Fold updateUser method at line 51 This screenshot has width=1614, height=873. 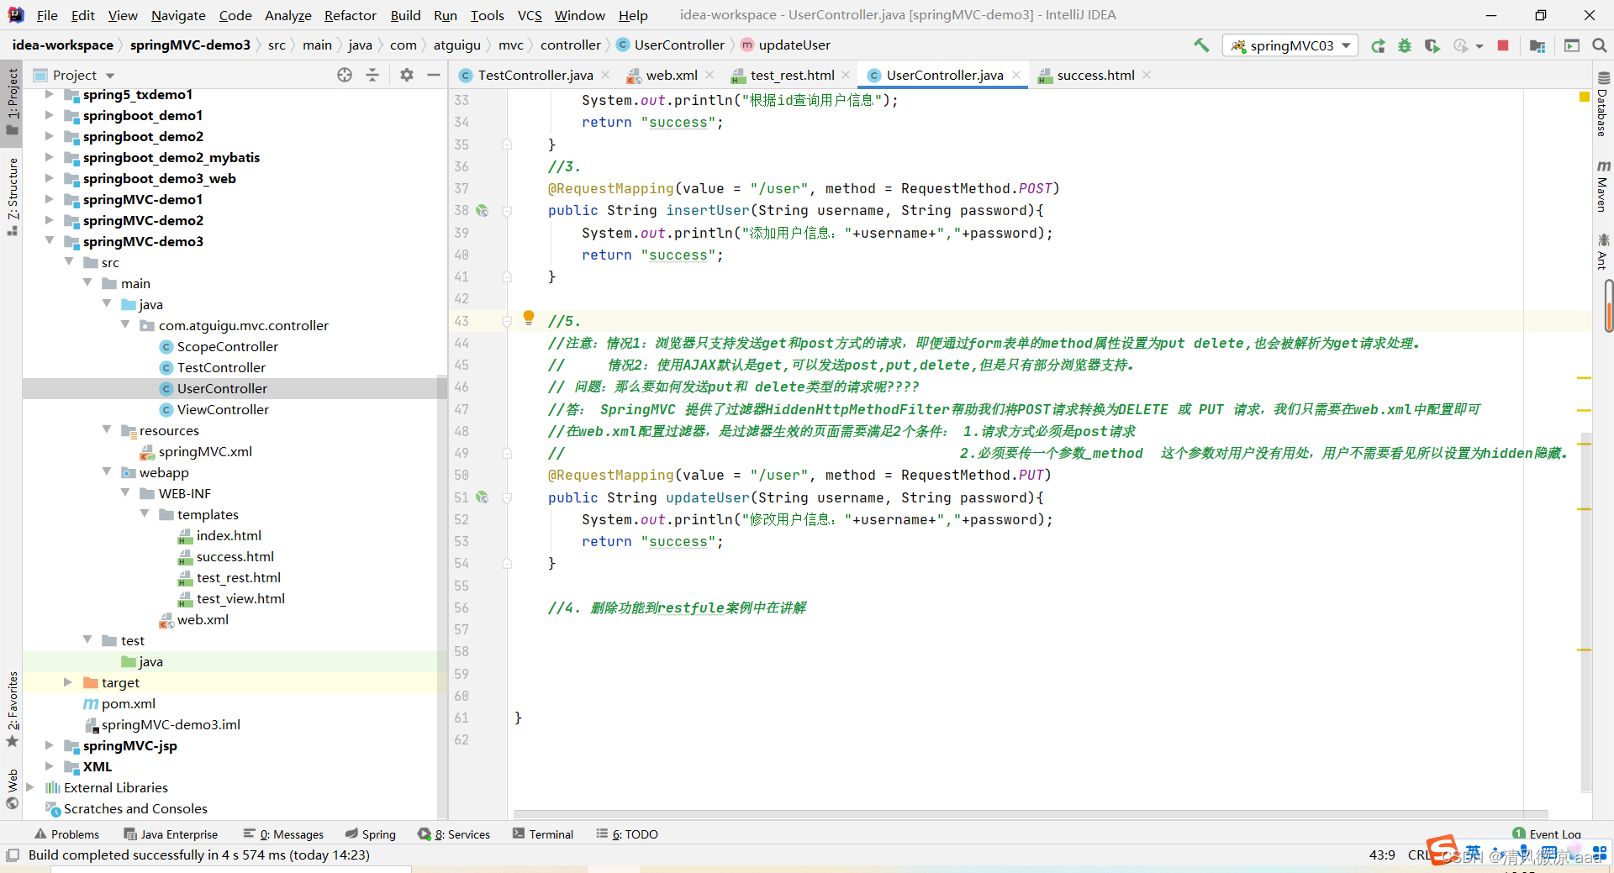tap(507, 497)
